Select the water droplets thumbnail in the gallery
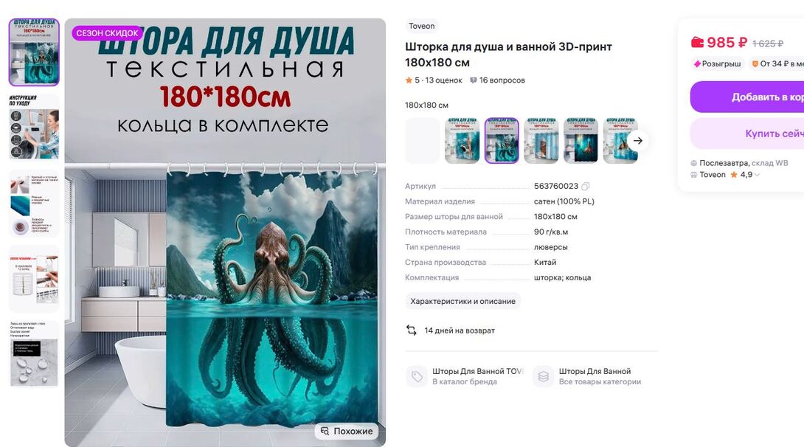The image size is (804, 447). coord(34,354)
